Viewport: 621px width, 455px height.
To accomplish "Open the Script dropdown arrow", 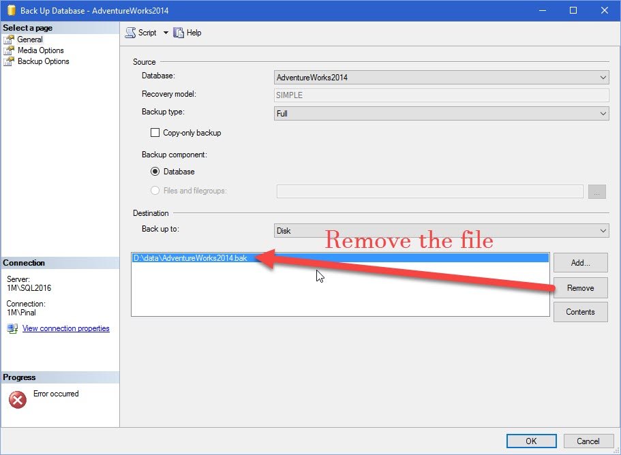I will pyautogui.click(x=166, y=33).
